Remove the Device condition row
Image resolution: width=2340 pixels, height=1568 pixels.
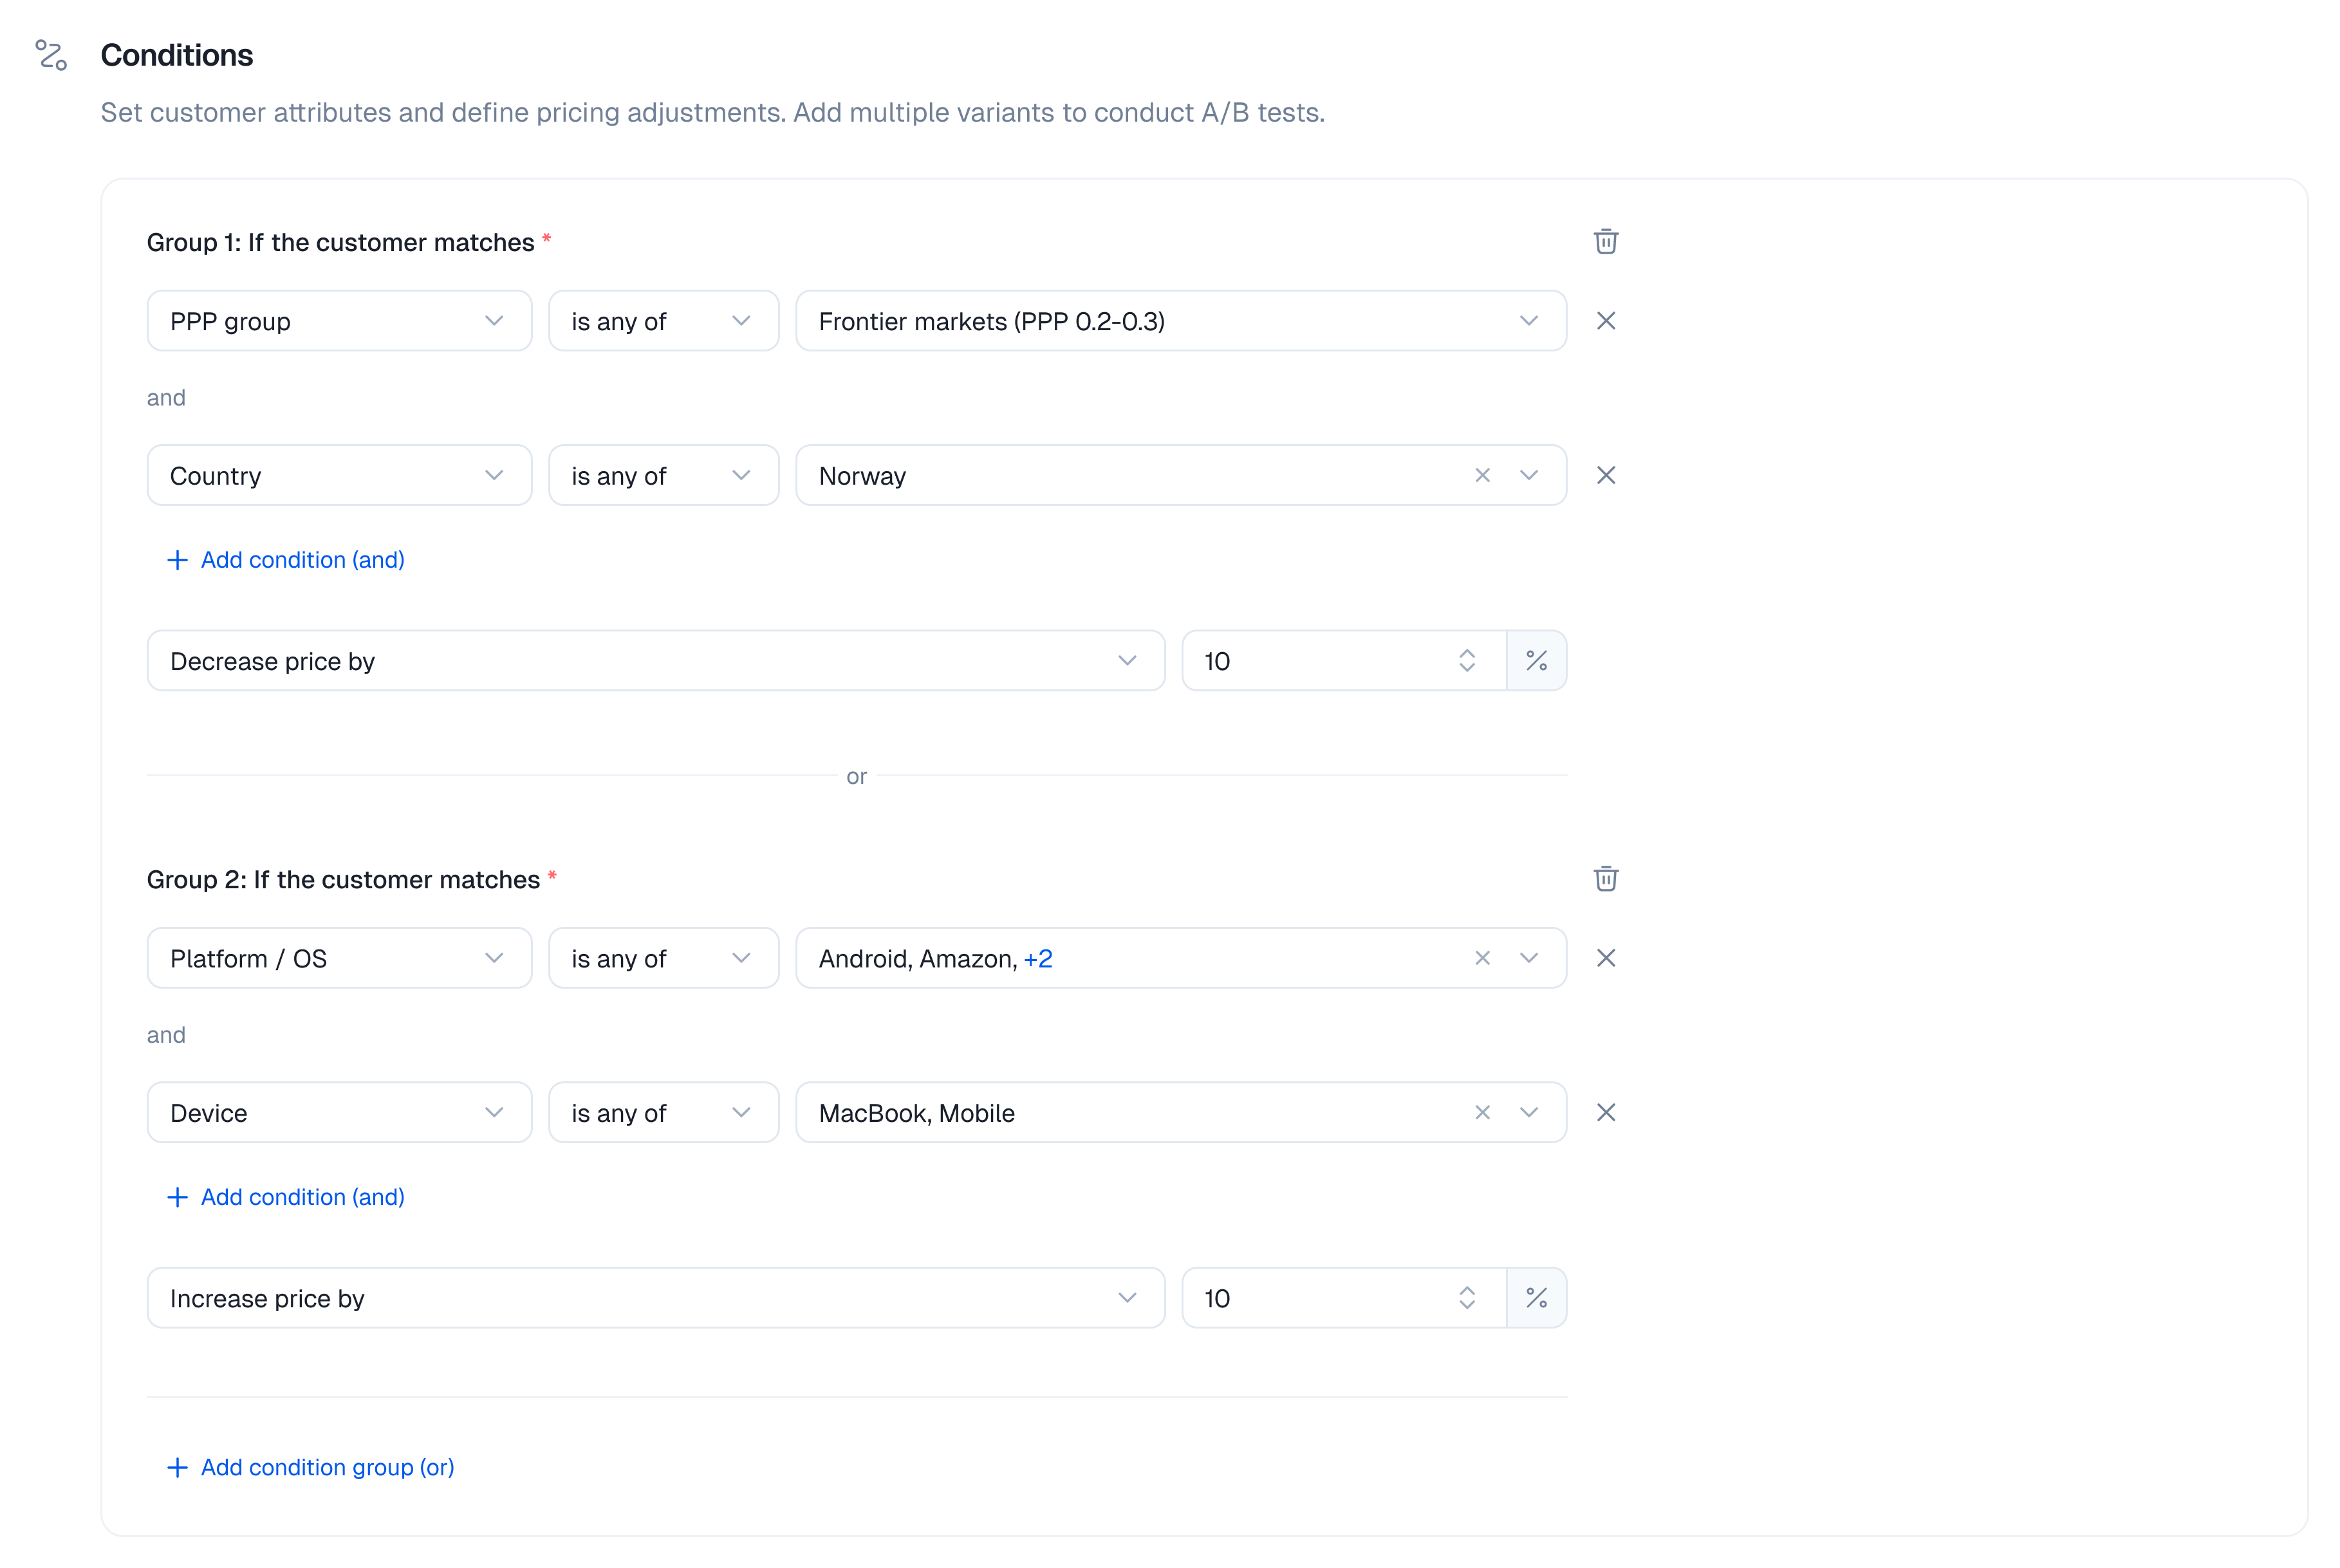click(x=1605, y=1113)
